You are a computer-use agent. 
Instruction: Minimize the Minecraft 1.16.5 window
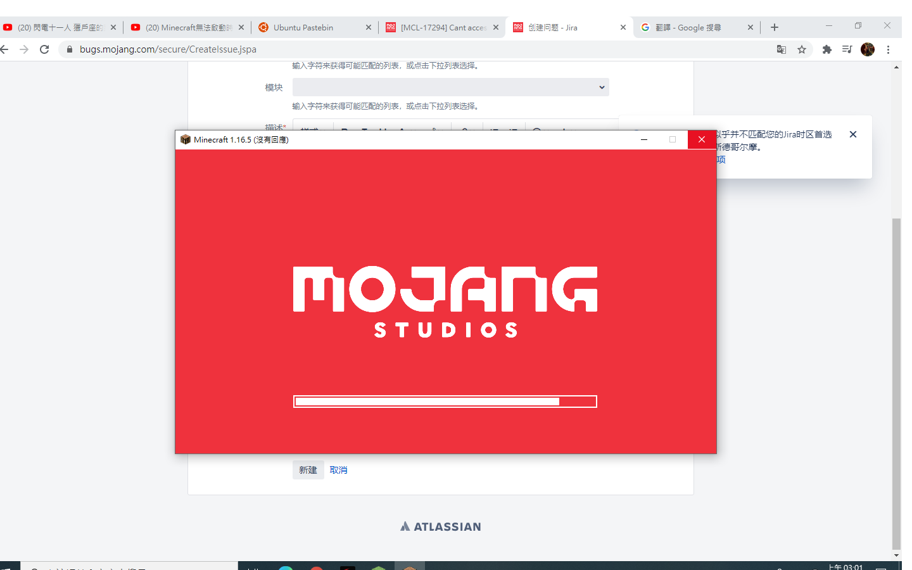pyautogui.click(x=644, y=139)
